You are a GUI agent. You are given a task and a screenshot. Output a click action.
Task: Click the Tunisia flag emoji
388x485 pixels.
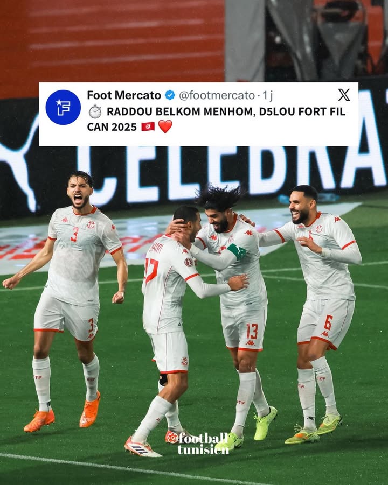coord(148,127)
